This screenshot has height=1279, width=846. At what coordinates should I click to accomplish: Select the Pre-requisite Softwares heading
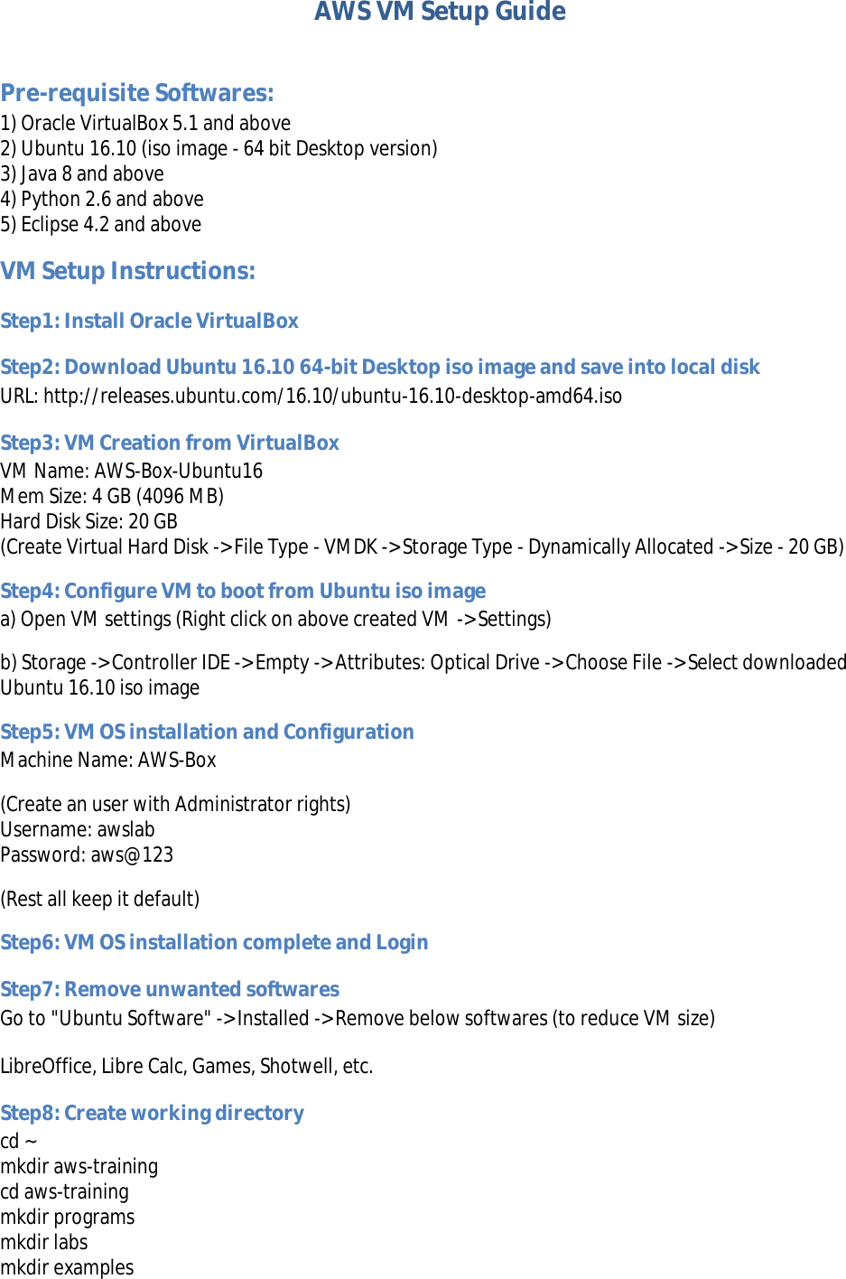pos(137,93)
